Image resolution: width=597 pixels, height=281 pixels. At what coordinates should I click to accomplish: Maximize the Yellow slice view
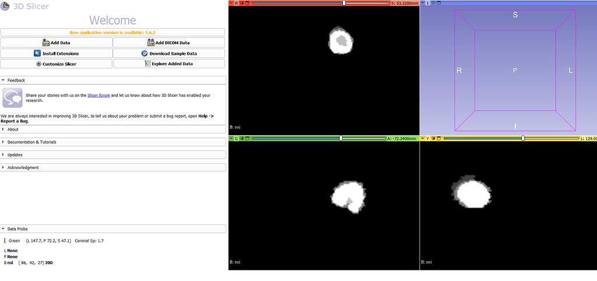pyautogui.click(x=438, y=139)
